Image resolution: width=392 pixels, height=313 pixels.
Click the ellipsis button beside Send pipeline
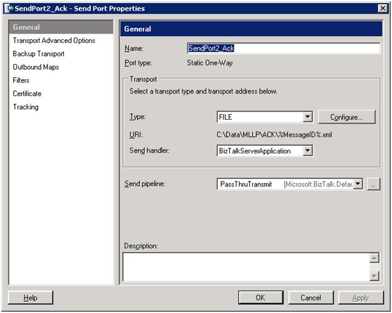point(373,184)
